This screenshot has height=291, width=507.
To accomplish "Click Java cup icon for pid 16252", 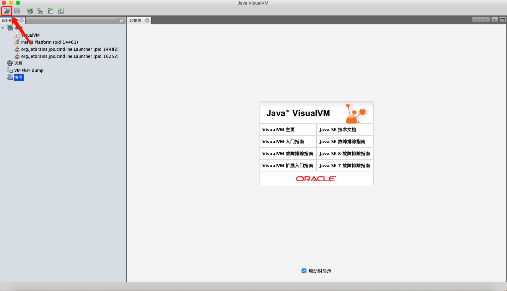I will 17,56.
